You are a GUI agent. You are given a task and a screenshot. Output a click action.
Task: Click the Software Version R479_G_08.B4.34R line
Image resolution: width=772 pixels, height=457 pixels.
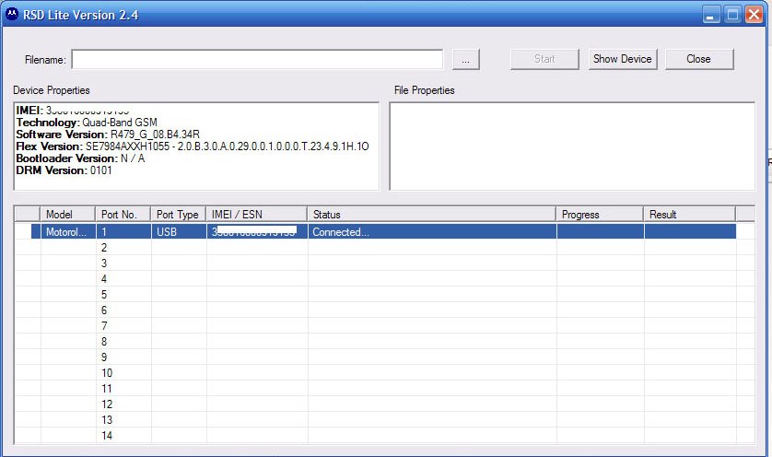click(108, 135)
